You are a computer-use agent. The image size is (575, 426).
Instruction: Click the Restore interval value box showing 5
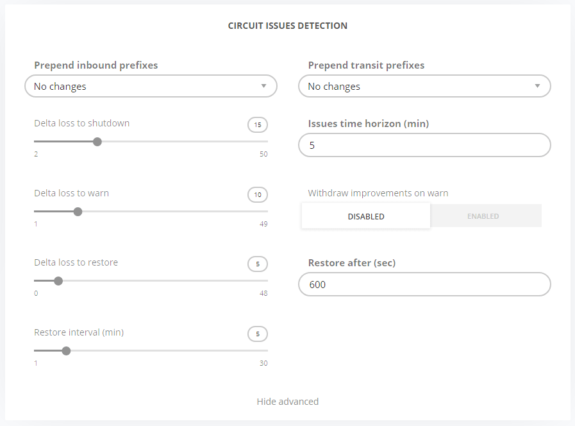tap(258, 334)
